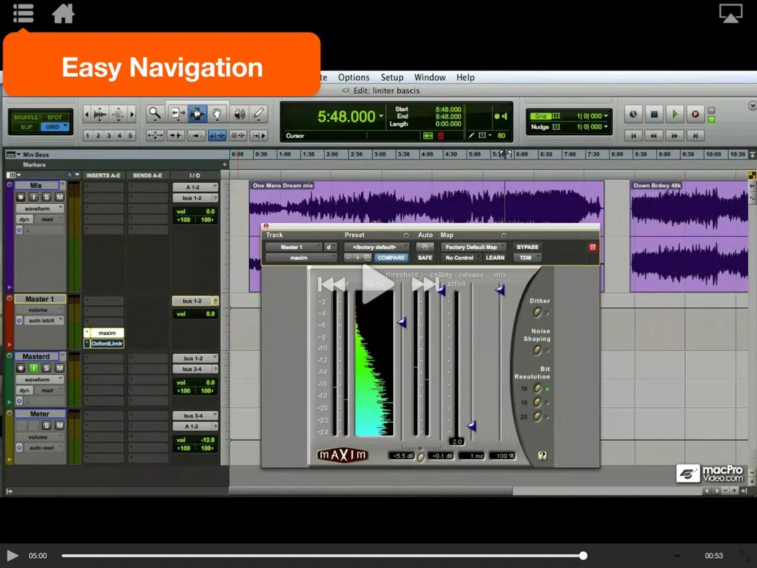
Task: Record-enable the Mix track
Action: [20, 197]
